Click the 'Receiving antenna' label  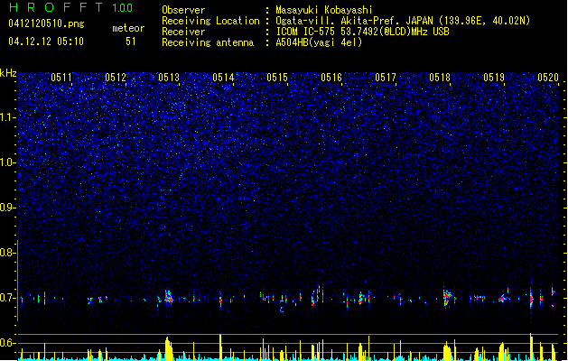click(208, 42)
